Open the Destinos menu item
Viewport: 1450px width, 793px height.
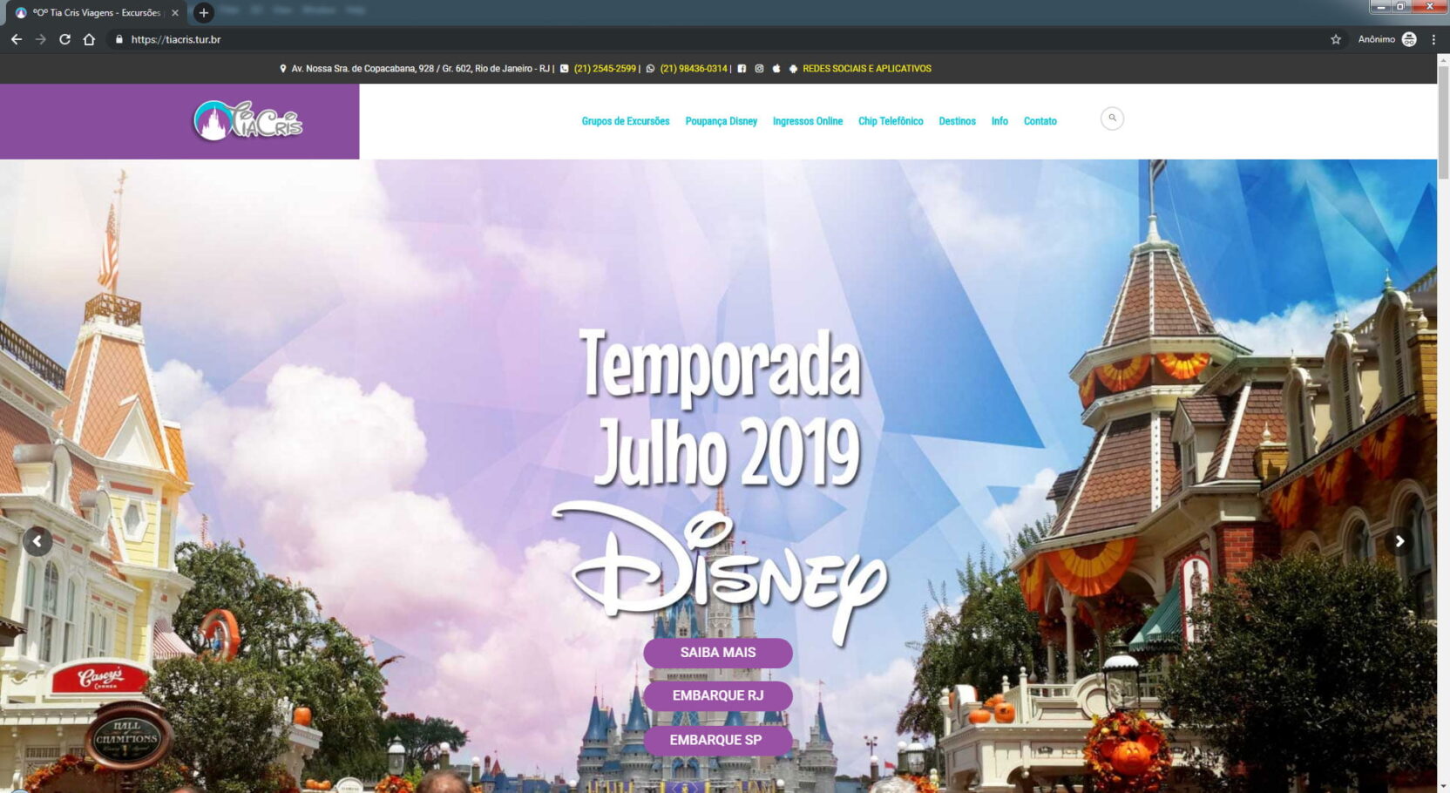(x=957, y=121)
